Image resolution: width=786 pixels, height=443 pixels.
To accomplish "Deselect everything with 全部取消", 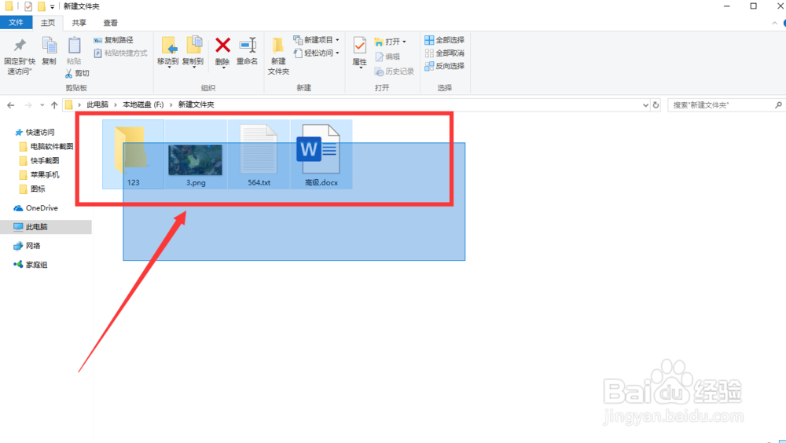I will point(444,53).
